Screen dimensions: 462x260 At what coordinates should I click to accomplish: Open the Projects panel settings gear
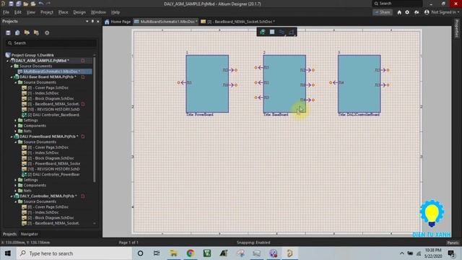coord(47,32)
